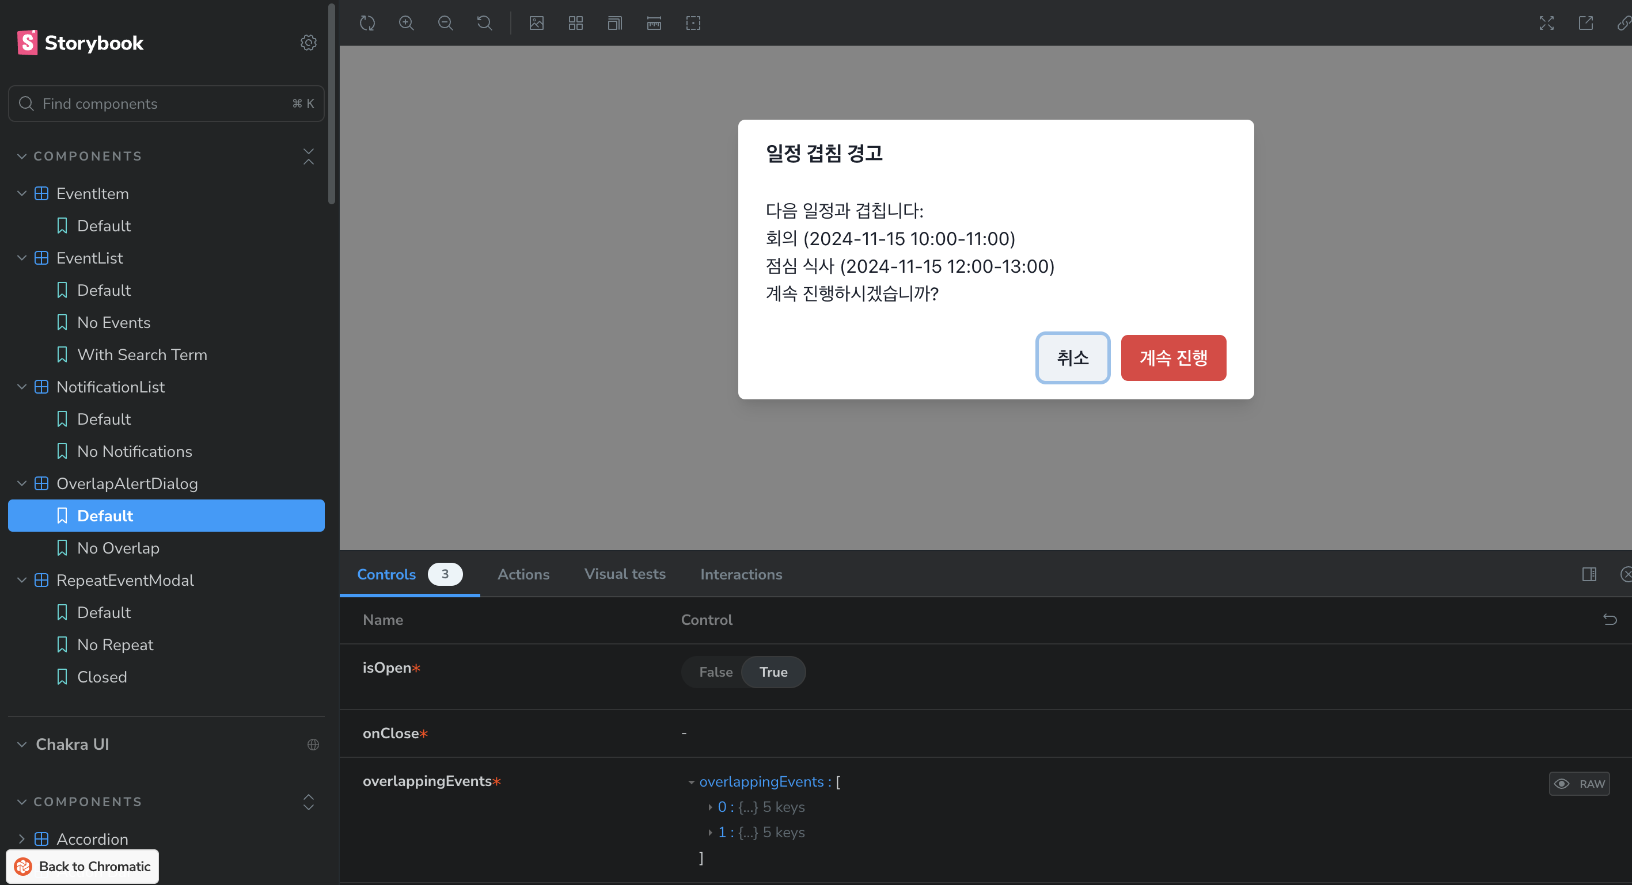Click the EventItem component grid icon
The width and height of the screenshot is (1632, 885).
click(x=41, y=194)
